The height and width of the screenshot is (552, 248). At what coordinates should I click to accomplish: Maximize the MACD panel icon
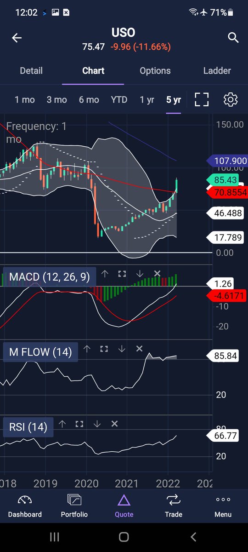122,274
